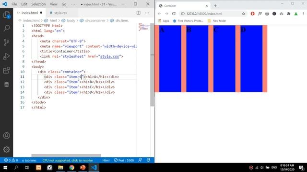Click the camera screenshot extension icon
This screenshot has width=307, height=172.
(282, 14)
